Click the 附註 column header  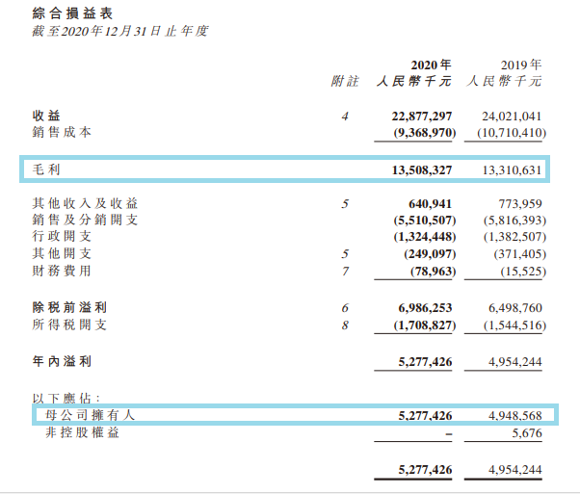345,81
